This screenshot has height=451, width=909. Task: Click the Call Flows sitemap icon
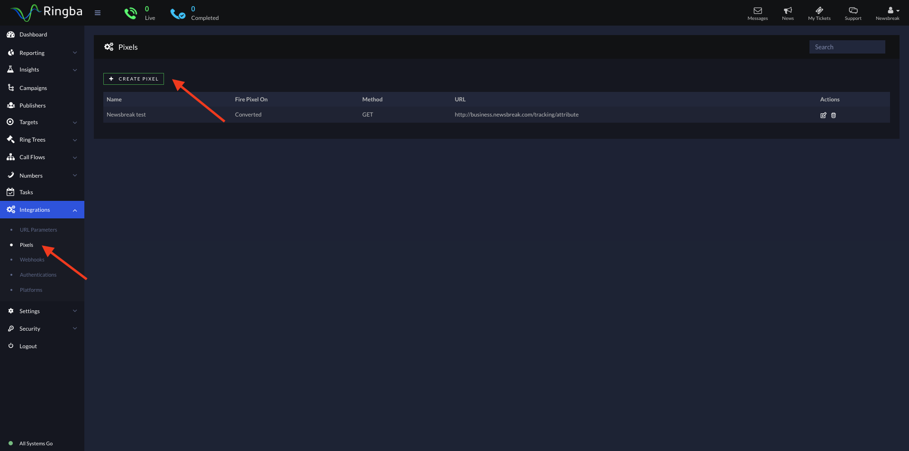click(10, 157)
